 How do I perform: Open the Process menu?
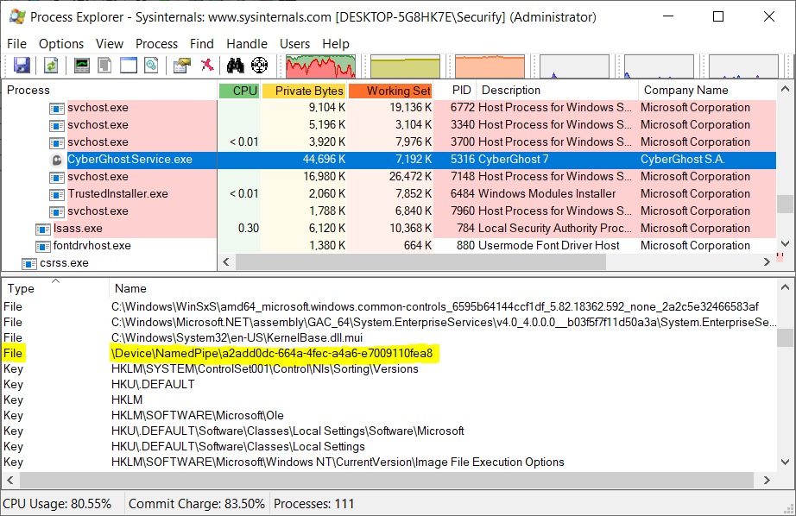click(x=156, y=44)
